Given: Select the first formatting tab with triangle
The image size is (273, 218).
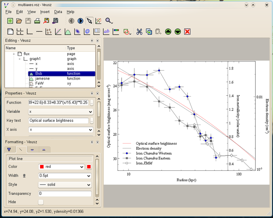Looking at the screenshot, I should [x=9, y=149].
